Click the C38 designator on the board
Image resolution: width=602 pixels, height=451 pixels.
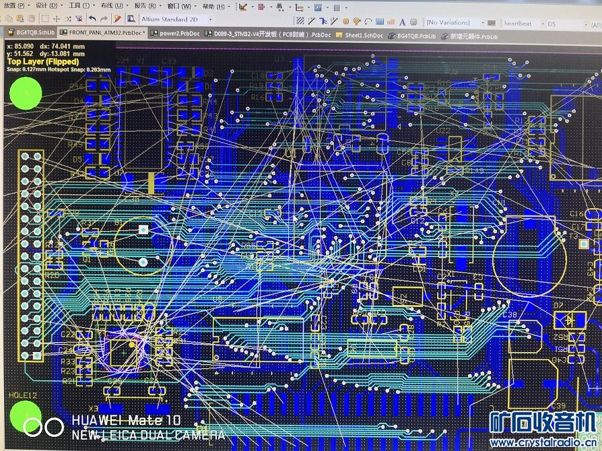coord(510,314)
